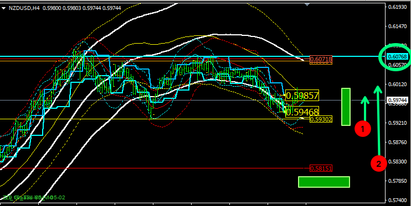The image size is (411, 206).
Task: Click the NZDUSD,H4 chart title text
Action: point(24,8)
